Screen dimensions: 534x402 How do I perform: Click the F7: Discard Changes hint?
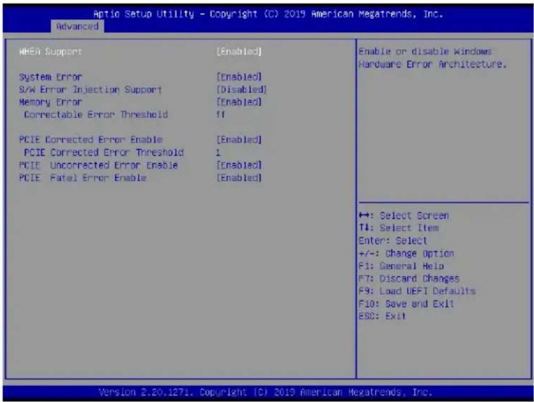point(409,278)
